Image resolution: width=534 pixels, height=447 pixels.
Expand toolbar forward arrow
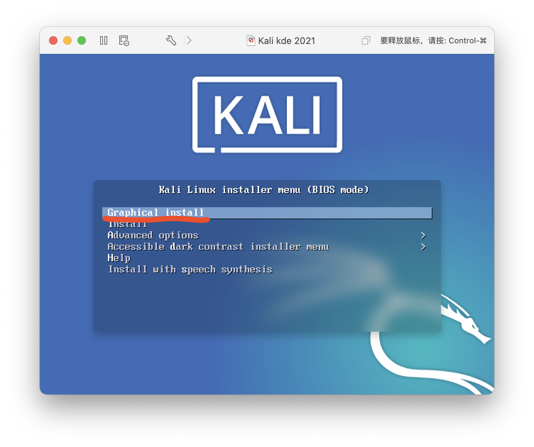[x=189, y=40]
